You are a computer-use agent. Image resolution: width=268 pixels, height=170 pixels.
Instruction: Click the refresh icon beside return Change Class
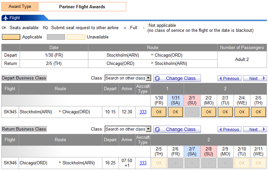pos(157,129)
